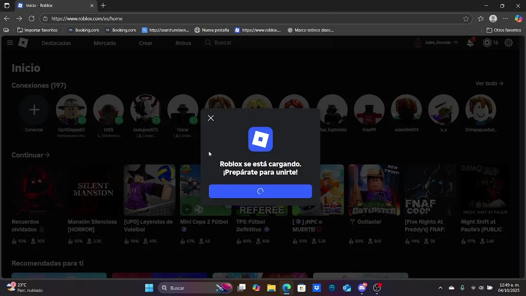Open Discord from taskbar
526x296 pixels.
pyautogui.click(x=362, y=288)
